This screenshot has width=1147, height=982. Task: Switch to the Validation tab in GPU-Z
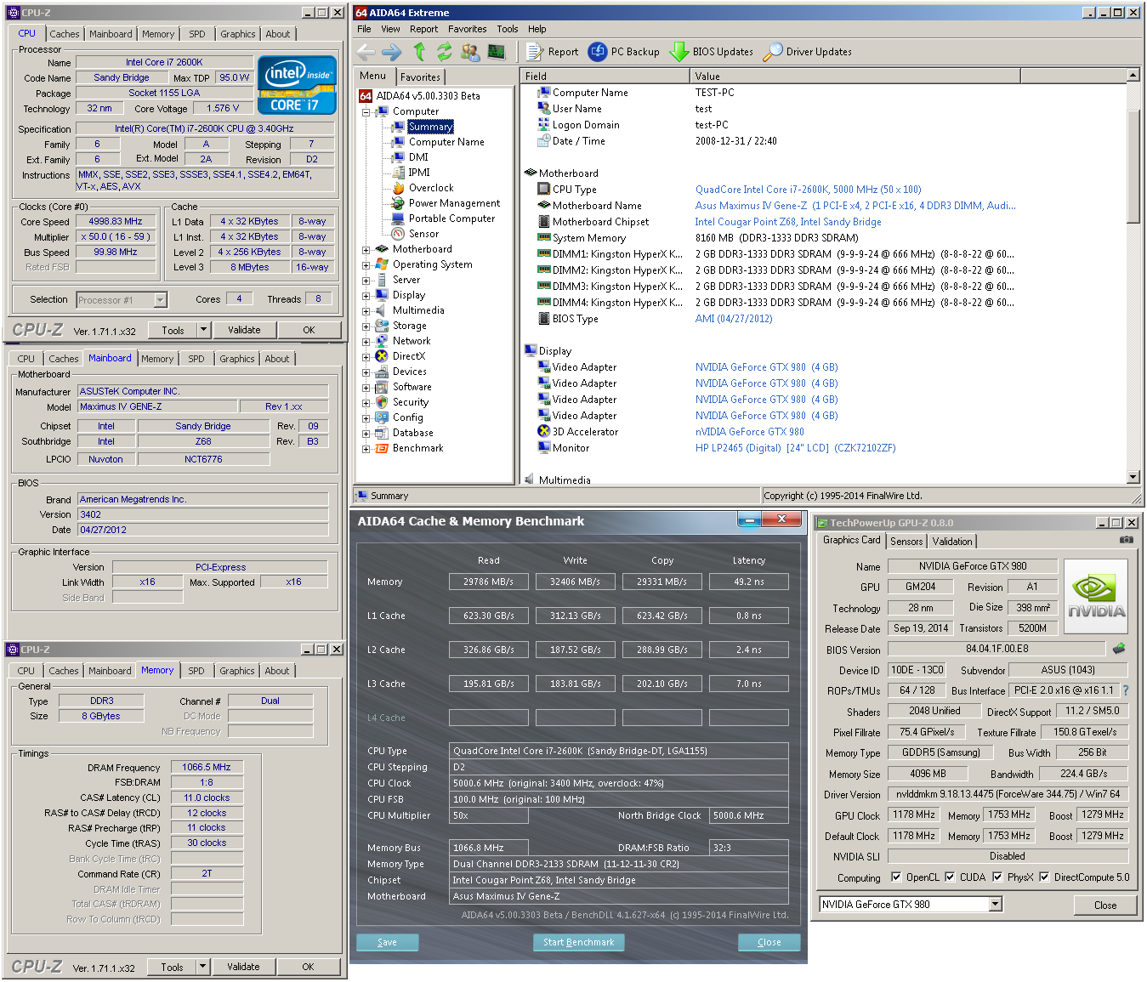click(x=952, y=542)
